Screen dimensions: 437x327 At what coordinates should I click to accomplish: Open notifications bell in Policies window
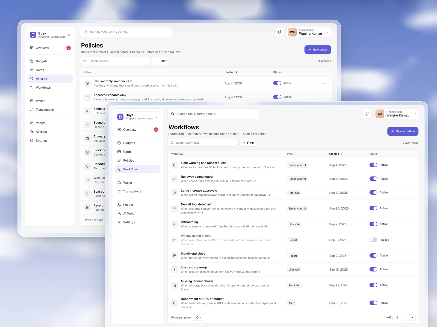tap(279, 32)
